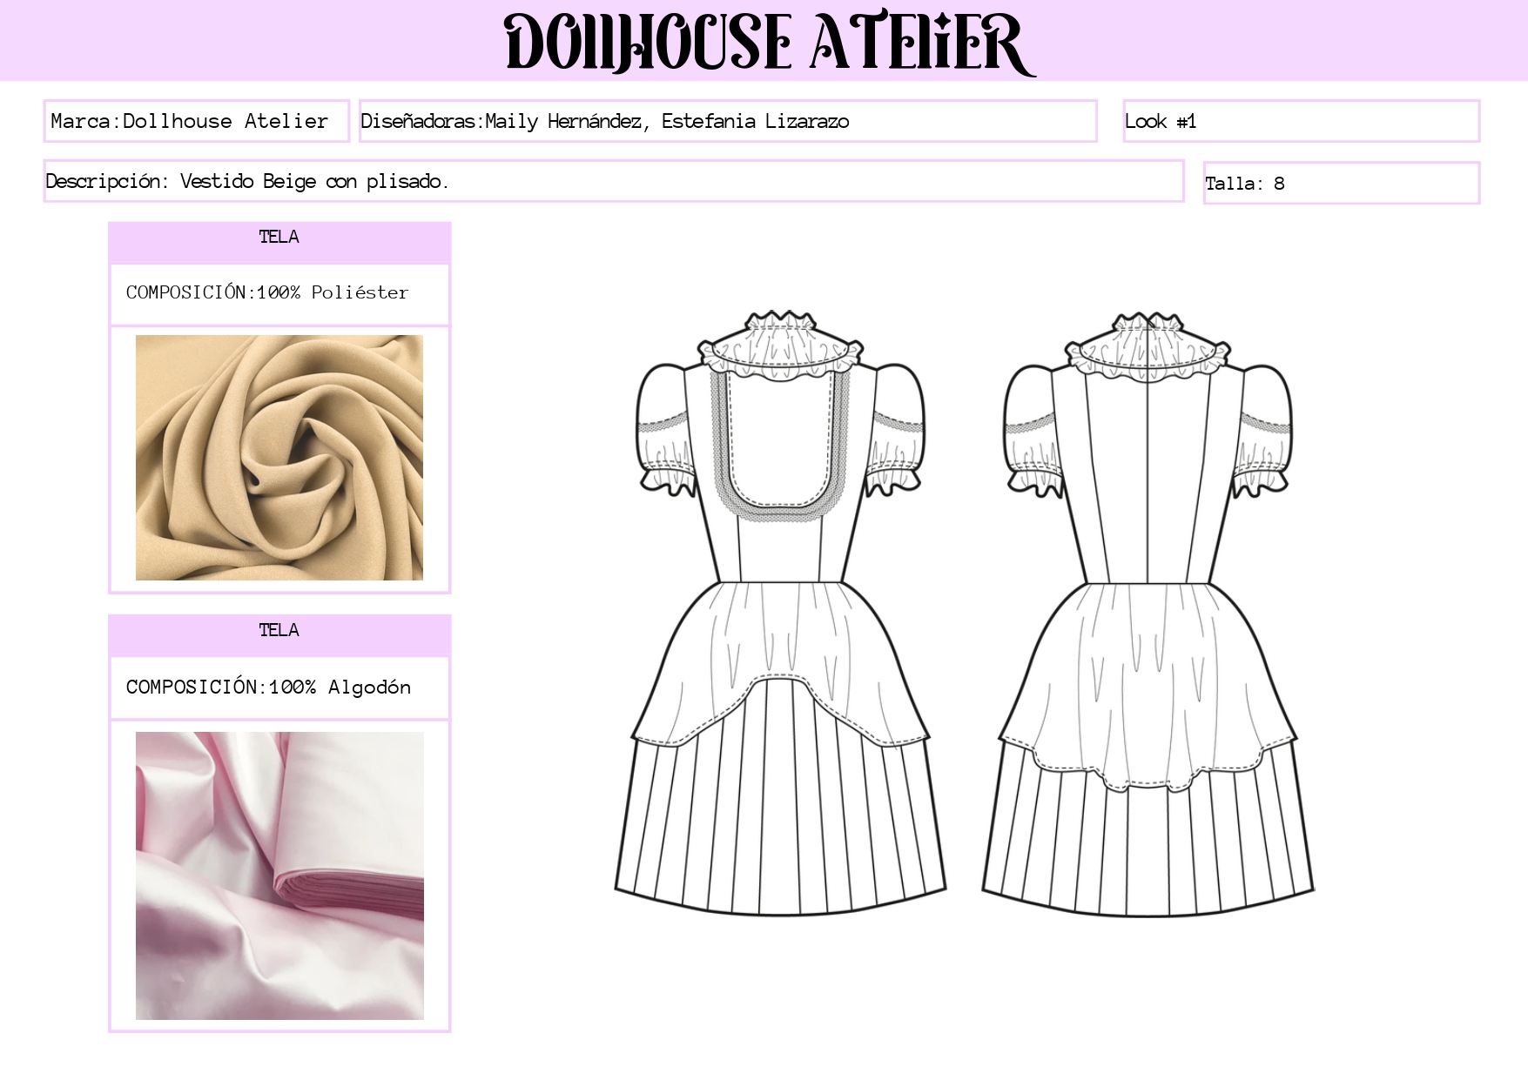Select the Marca: Dollhouse Atelier field
The height and width of the screenshot is (1080, 1528).
coord(197,121)
